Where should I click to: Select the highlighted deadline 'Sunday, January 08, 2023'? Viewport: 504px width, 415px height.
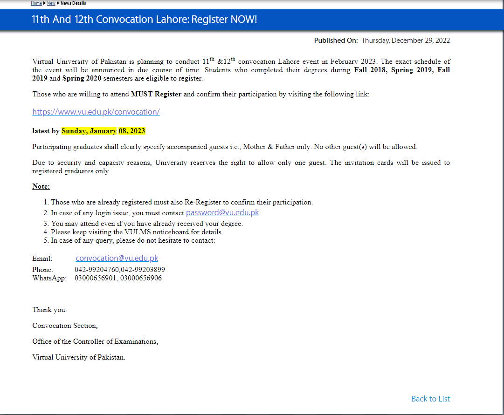[104, 131]
